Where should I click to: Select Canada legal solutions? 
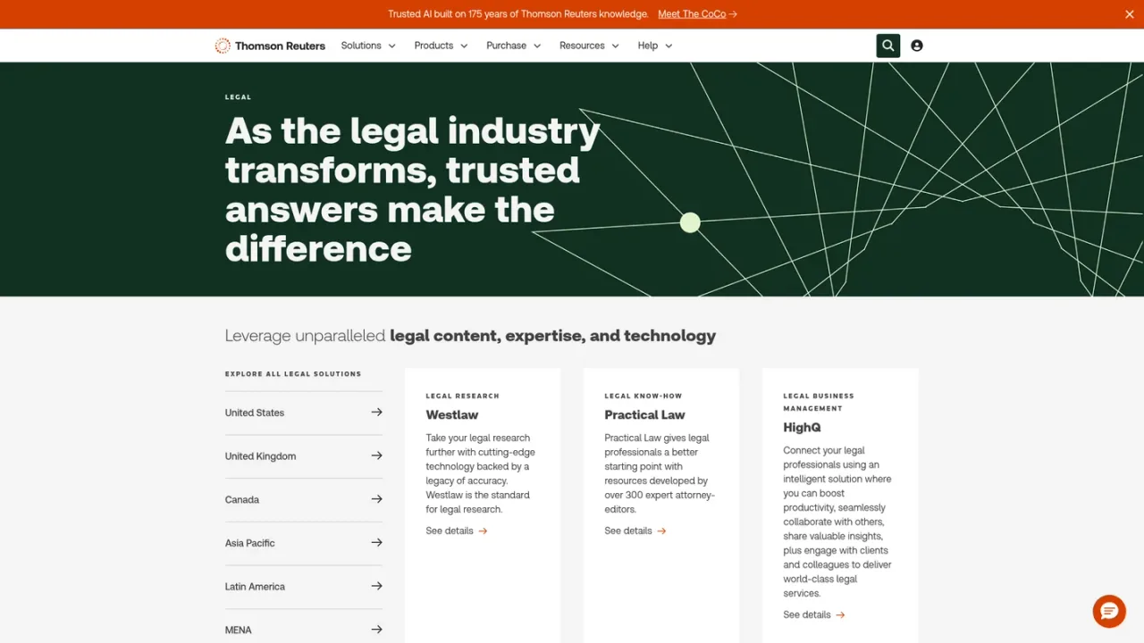pyautogui.click(x=304, y=499)
